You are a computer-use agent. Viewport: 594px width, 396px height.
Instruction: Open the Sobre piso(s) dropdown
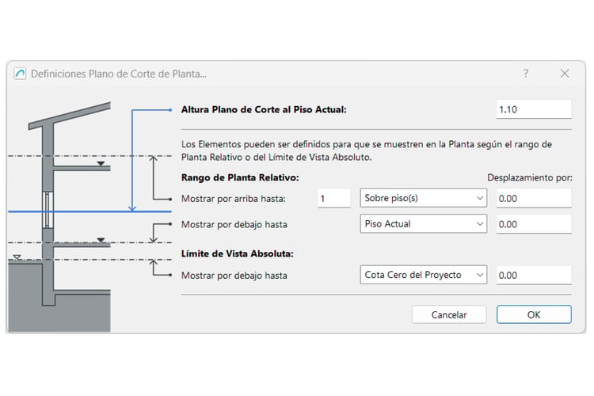tap(423, 198)
